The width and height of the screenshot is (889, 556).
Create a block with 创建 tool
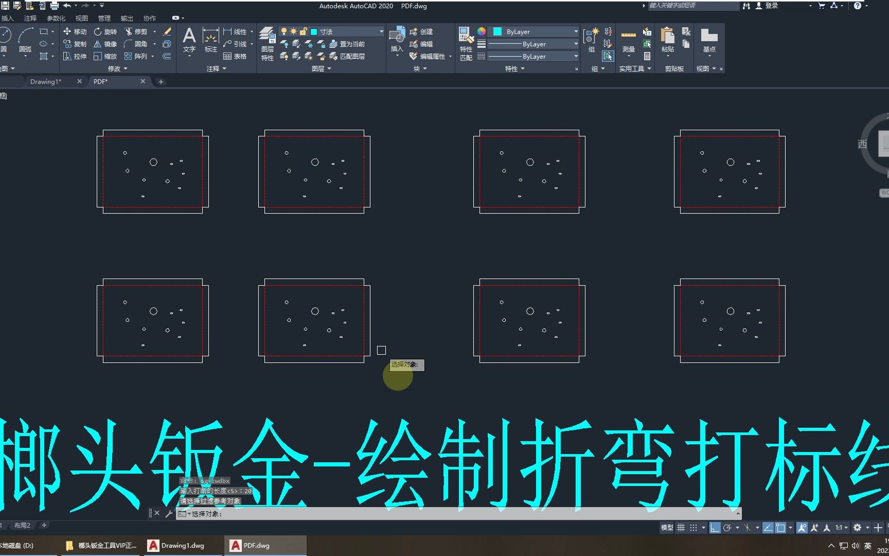pyautogui.click(x=426, y=31)
